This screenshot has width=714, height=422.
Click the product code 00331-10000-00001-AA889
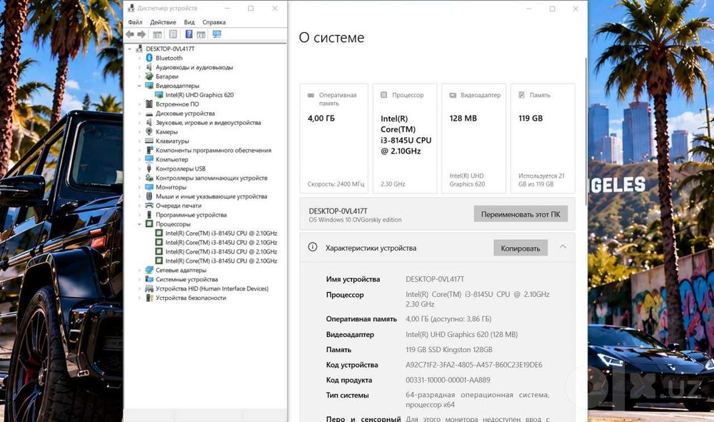pos(448,380)
